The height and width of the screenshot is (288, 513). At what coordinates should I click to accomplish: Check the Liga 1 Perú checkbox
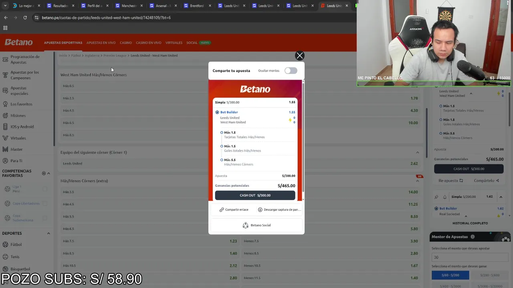[45, 189]
